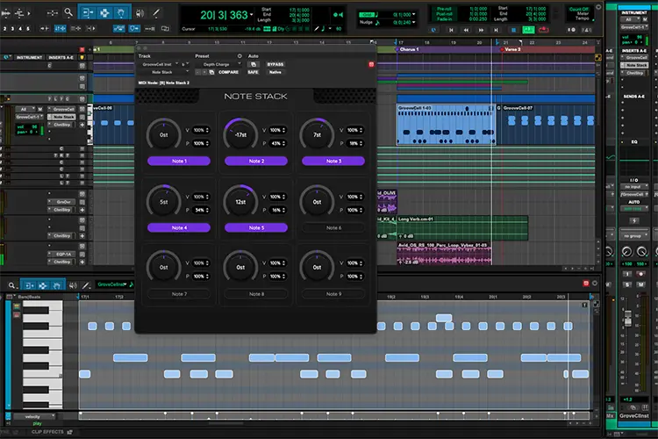The image size is (658, 439).
Task: Click the 12st transpose knob for Note 5
Action: 240,202
